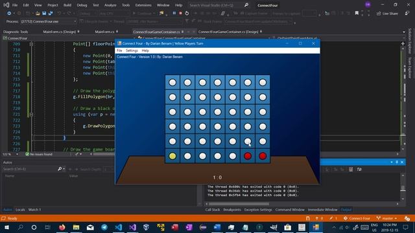Screen dimensions: 415x233
Task: Open the Settings menu in Connect Four window
Action: pyautogui.click(x=132, y=50)
